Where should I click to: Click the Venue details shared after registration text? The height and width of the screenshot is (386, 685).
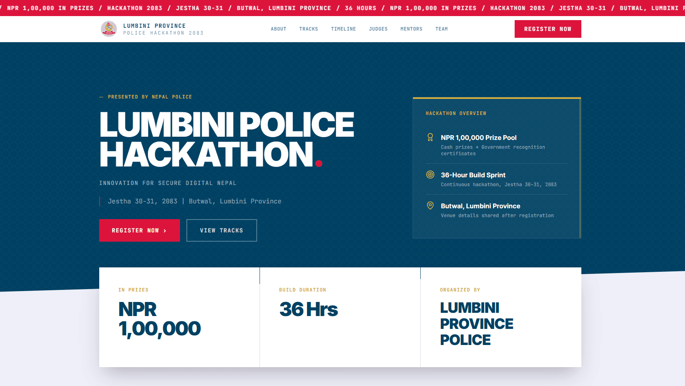tap(497, 216)
